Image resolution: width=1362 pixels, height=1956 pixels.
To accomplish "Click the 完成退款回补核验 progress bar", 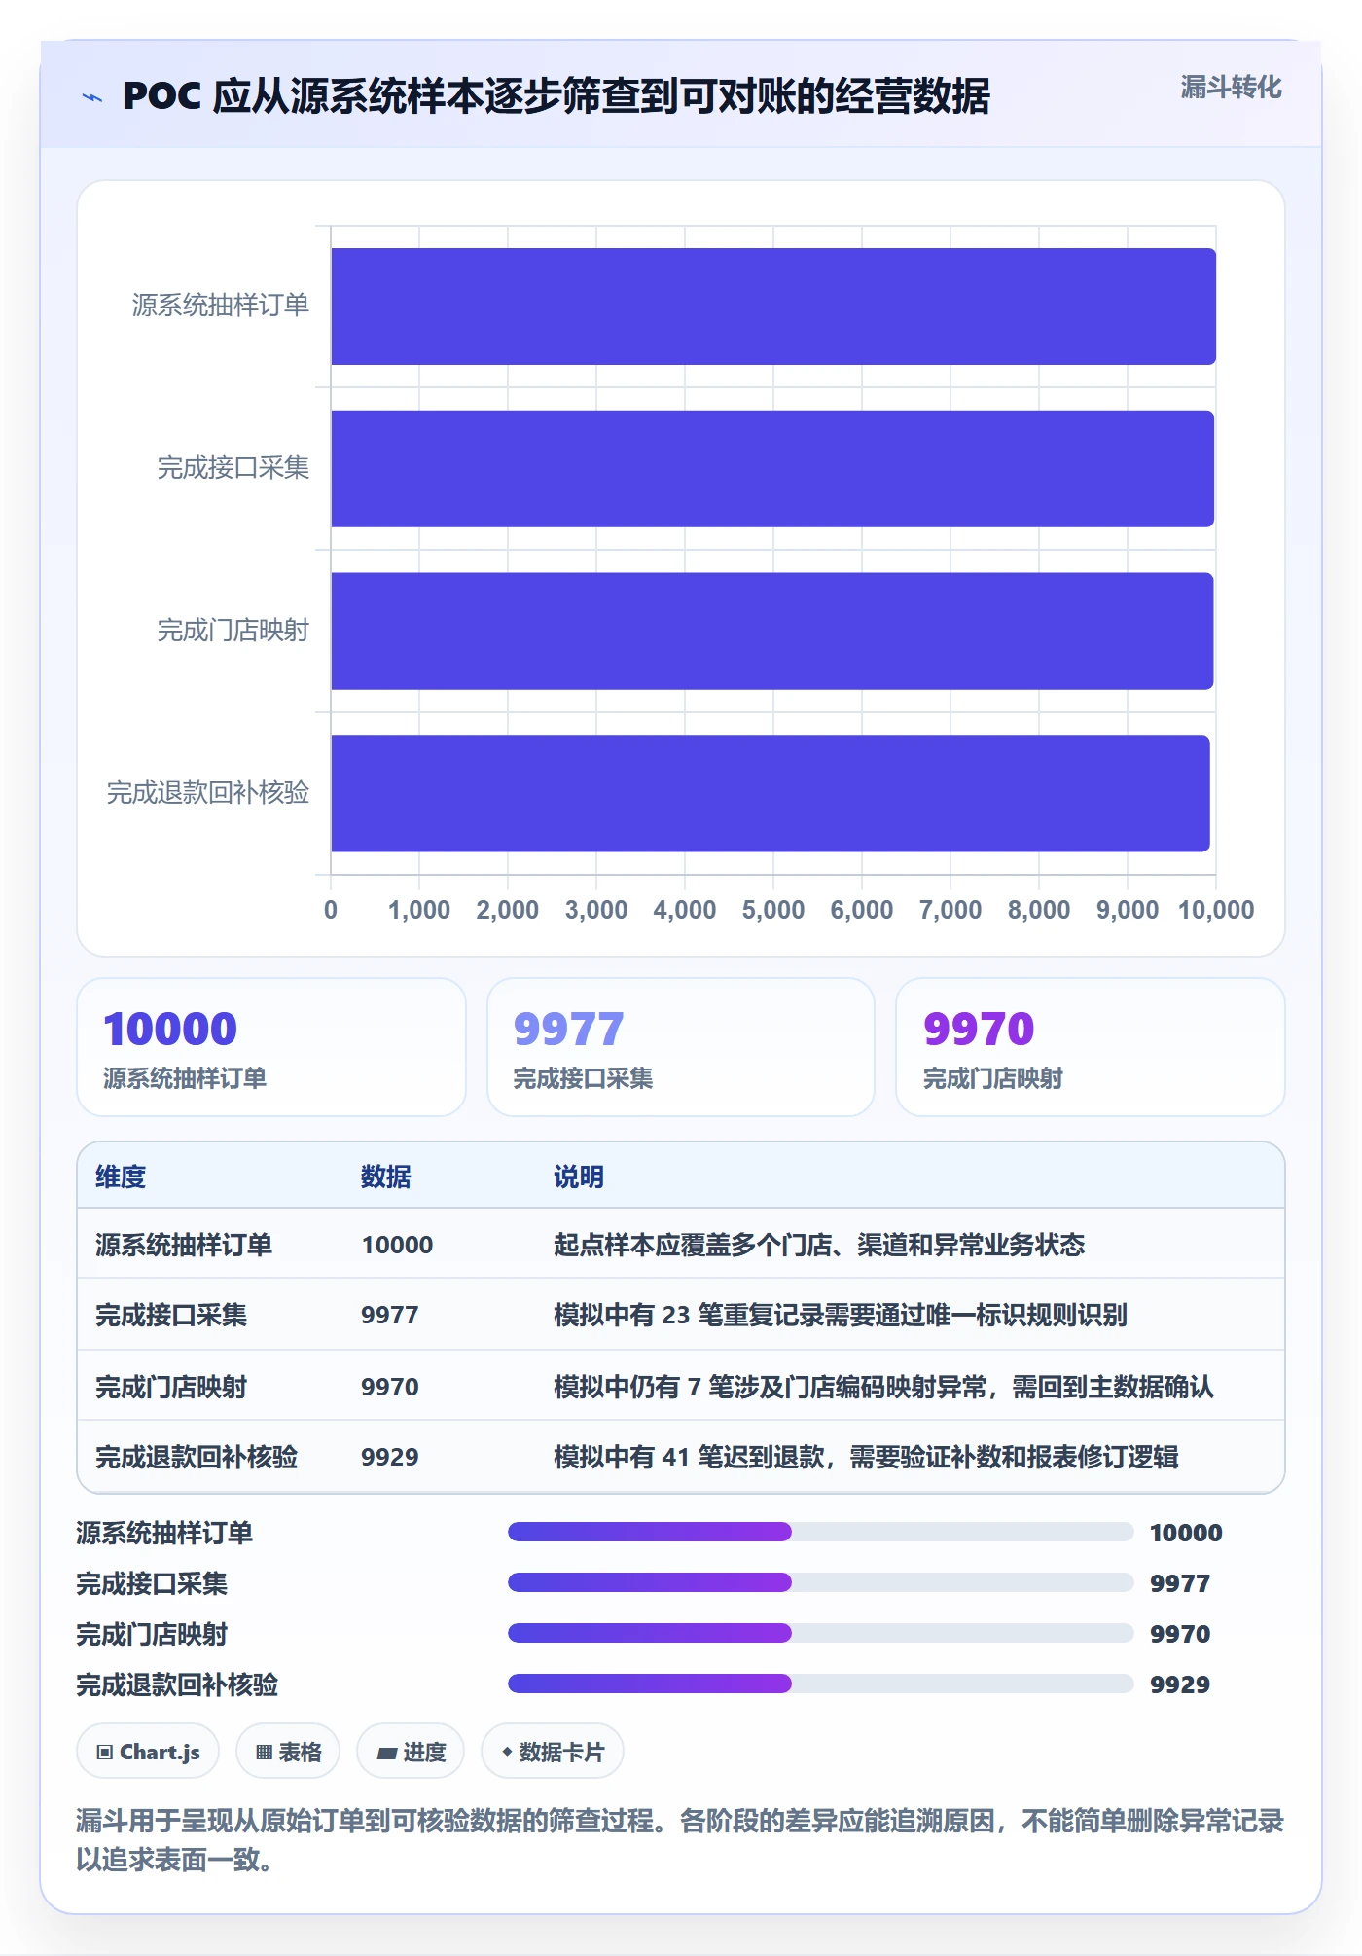I will [820, 1684].
